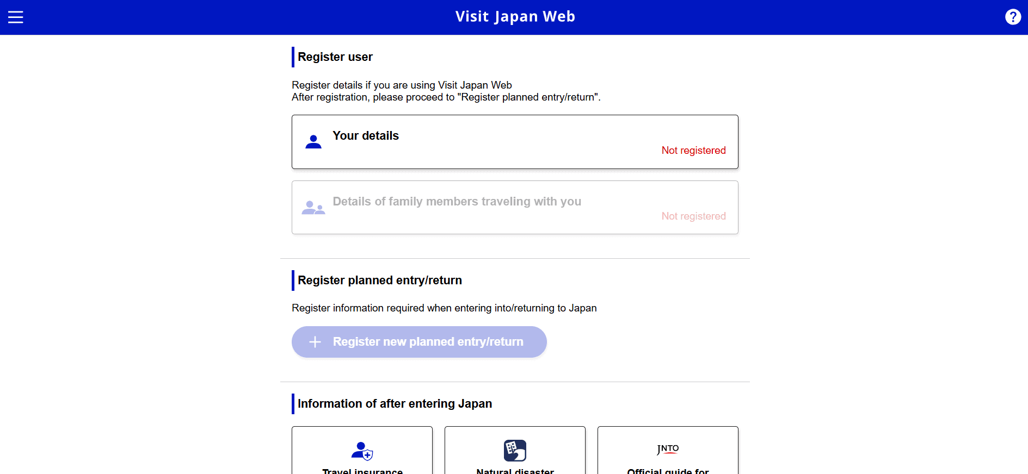Click the text 'Register information required when entering into/returning to Japan'

(444, 308)
